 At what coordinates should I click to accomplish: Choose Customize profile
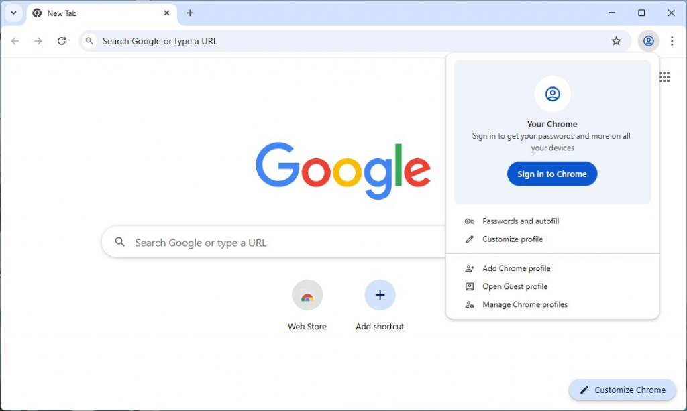coord(553,239)
